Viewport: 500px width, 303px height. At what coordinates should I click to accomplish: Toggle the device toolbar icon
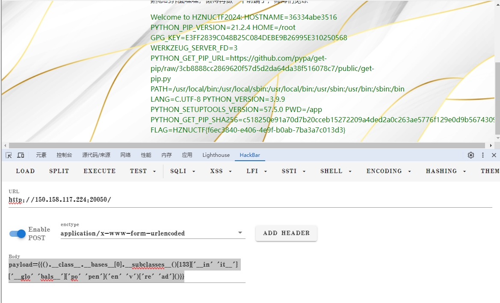21,155
